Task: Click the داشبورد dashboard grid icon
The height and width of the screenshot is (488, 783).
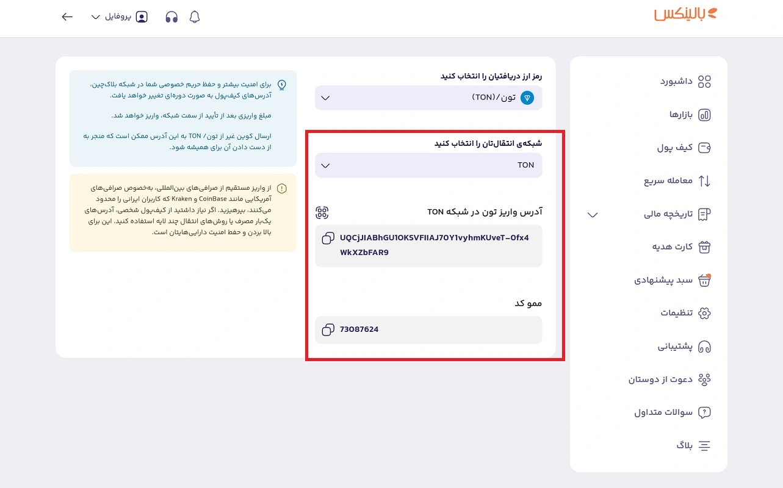Action: [x=704, y=82]
